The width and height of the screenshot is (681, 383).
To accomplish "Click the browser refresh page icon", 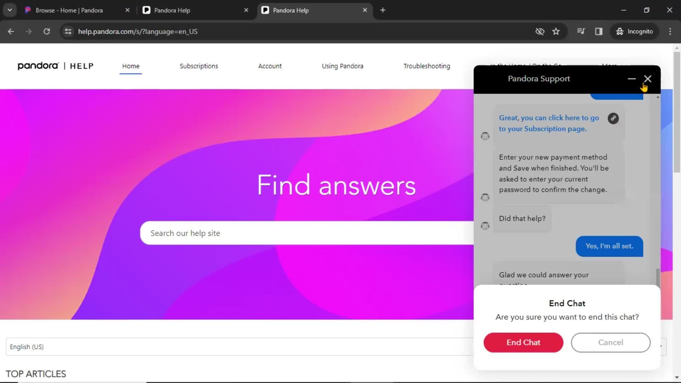I will click(x=47, y=31).
